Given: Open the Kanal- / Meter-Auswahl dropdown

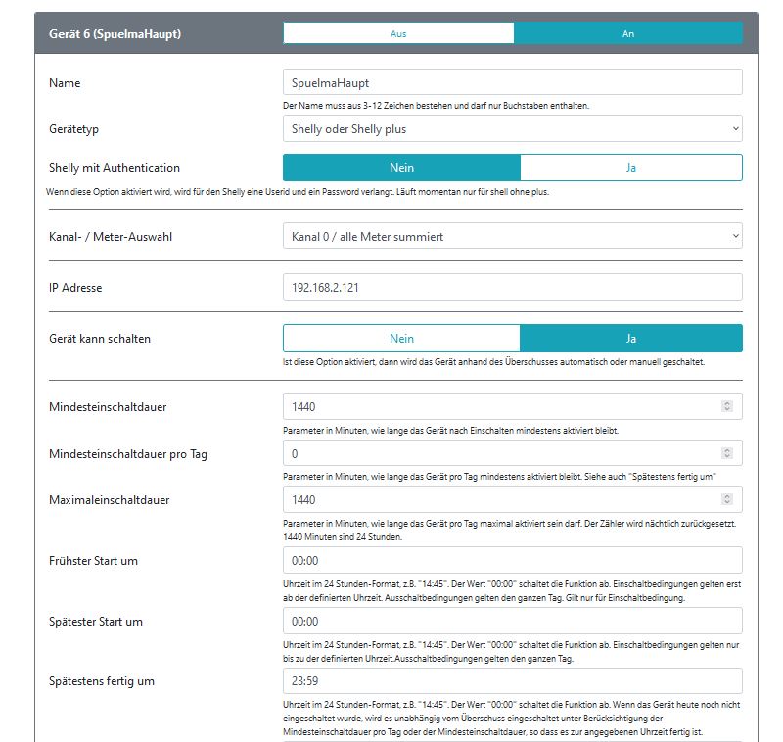Looking at the screenshot, I should (x=512, y=236).
